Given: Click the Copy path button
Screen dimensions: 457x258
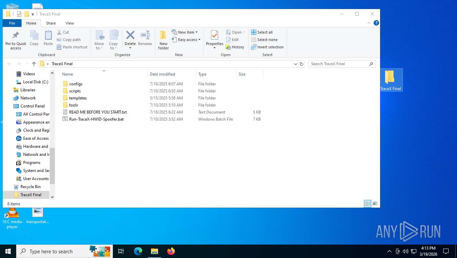Looking at the screenshot, I should (x=69, y=40).
